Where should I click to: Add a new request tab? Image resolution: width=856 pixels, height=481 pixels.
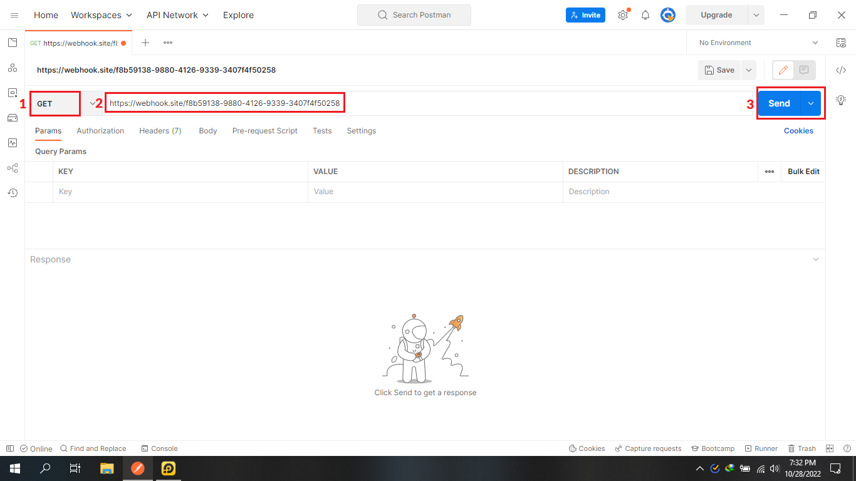tap(145, 43)
